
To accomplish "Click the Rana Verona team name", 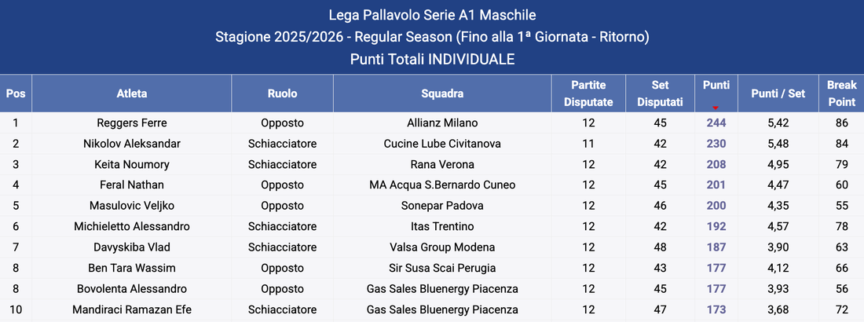I will pyautogui.click(x=442, y=165).
